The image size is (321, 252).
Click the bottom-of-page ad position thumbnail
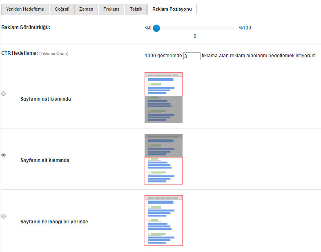163,159
